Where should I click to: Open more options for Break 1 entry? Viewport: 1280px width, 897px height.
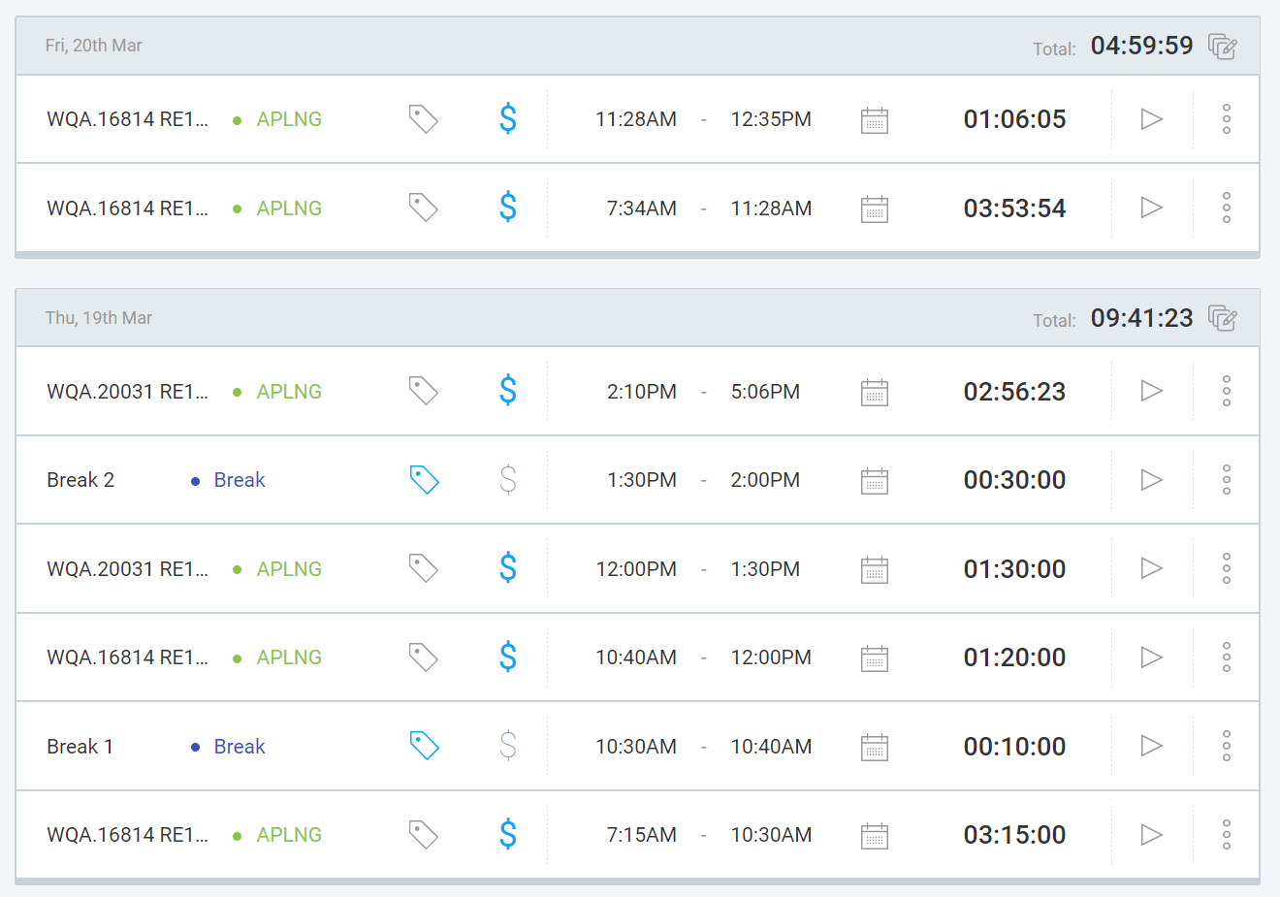coord(1227,746)
